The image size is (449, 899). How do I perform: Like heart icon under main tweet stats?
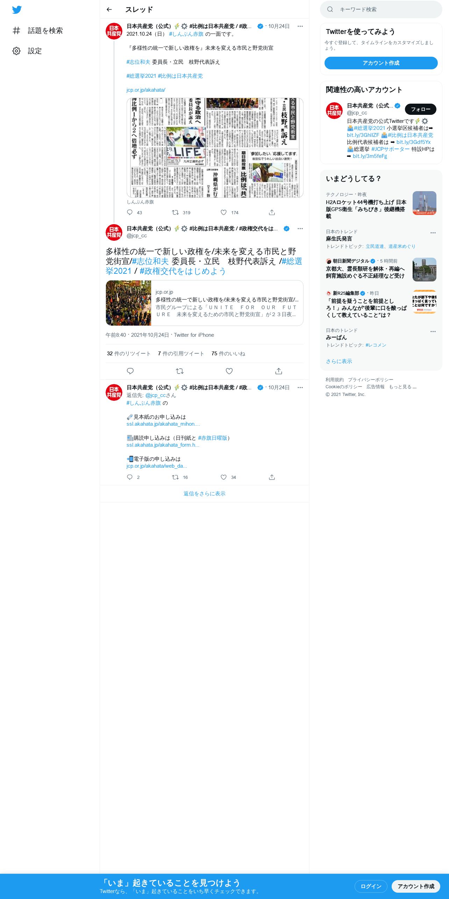pyautogui.click(x=229, y=371)
